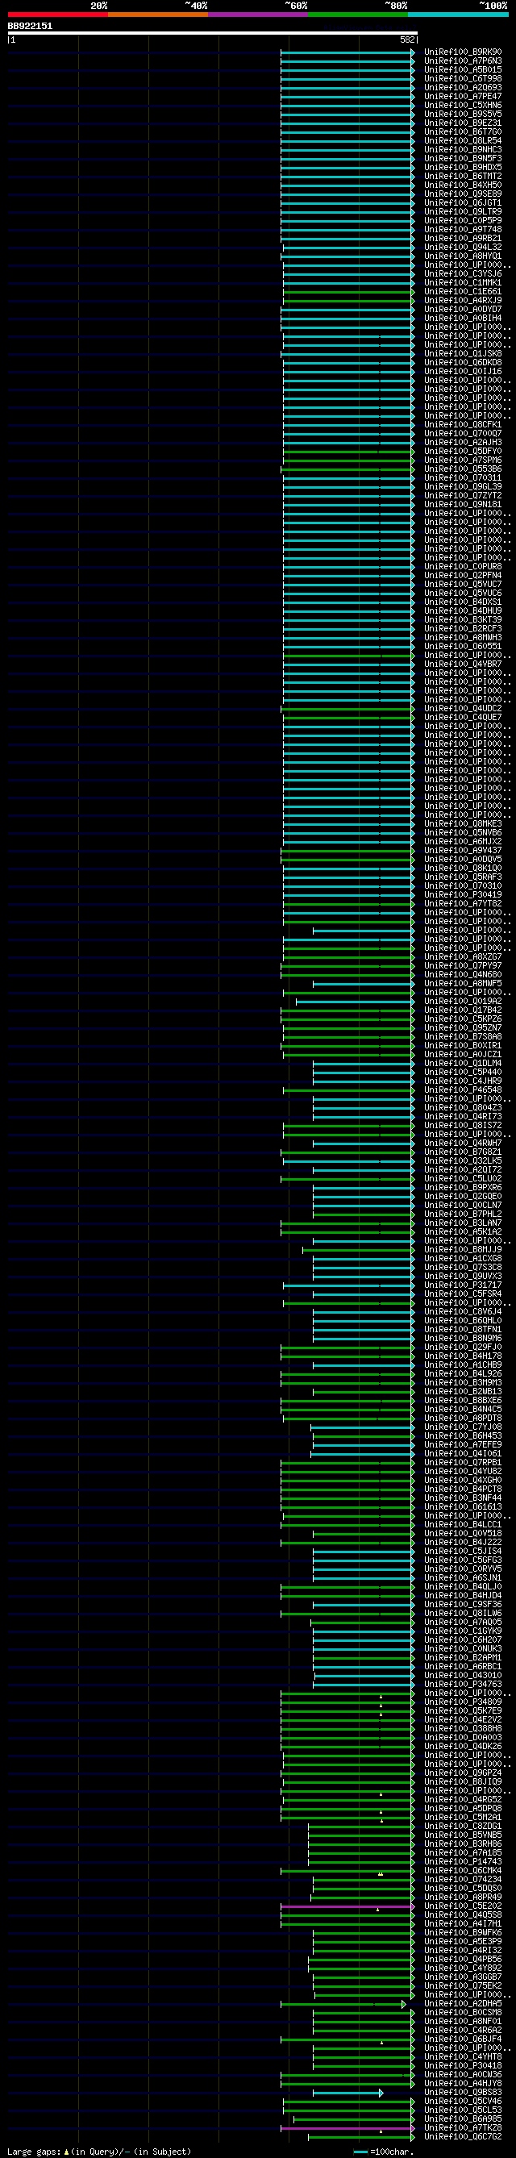Select hit label UniRef100_A2DHA5
The width and height of the screenshot is (516, 2158).
click(x=464, y=2004)
